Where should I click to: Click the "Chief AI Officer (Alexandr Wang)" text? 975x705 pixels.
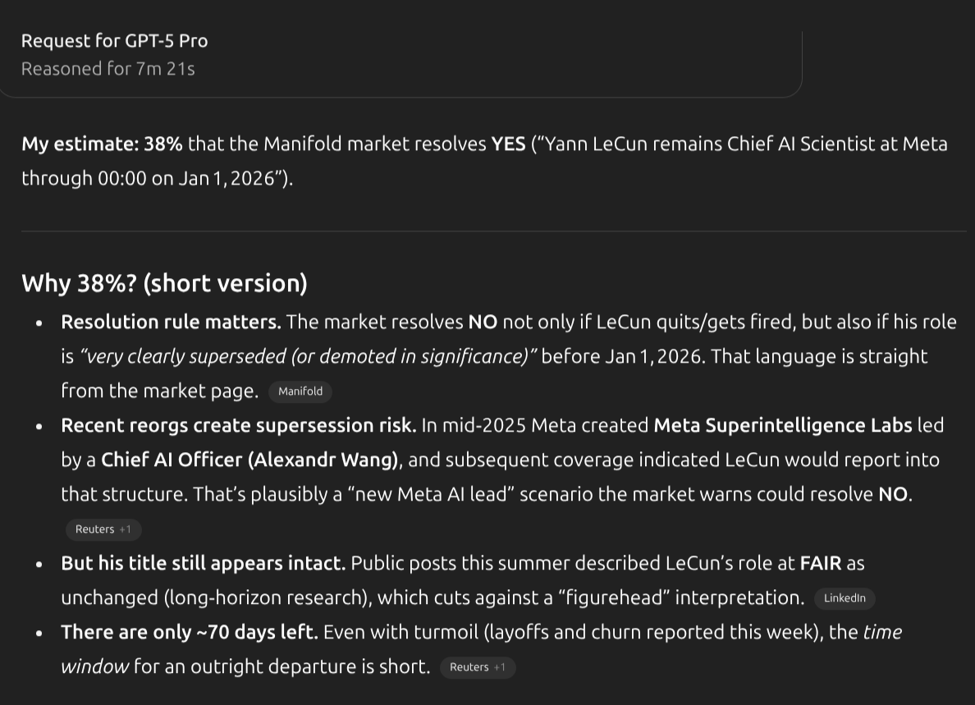point(249,460)
